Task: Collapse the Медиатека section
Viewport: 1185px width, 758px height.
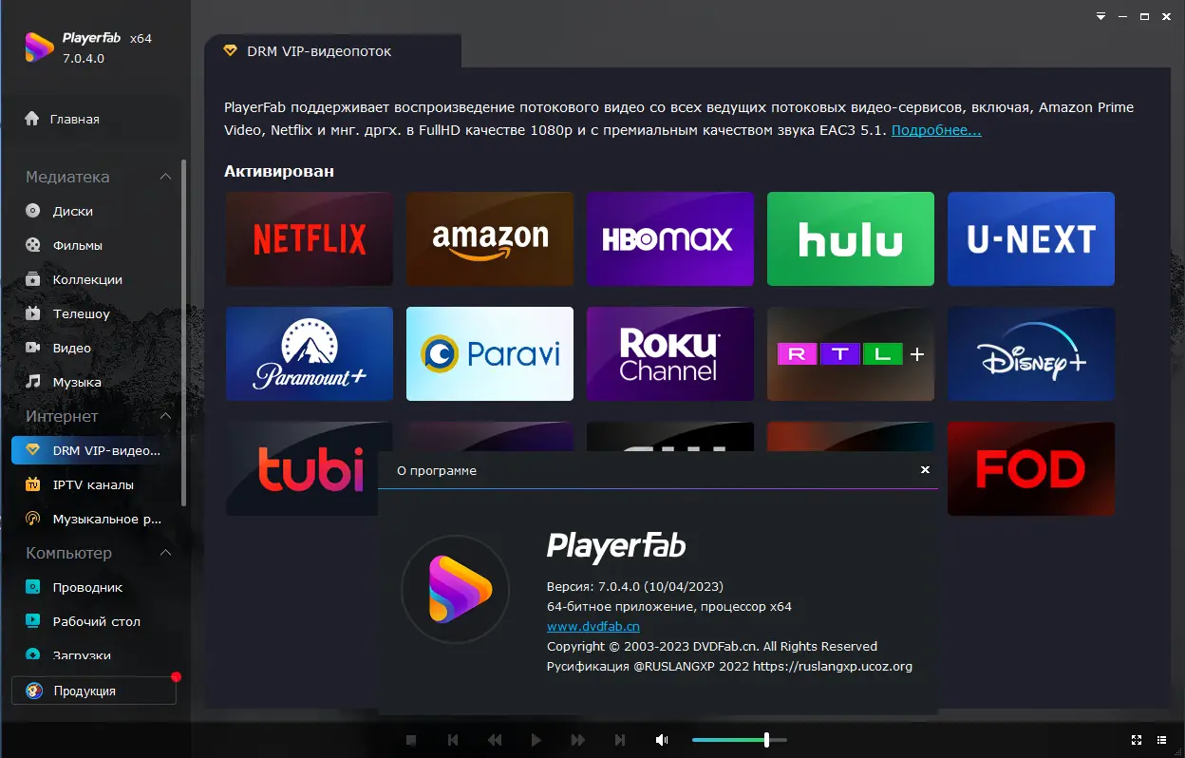Action: [166, 177]
